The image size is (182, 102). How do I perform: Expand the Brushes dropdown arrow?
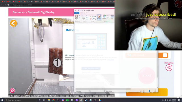pos(99,20)
